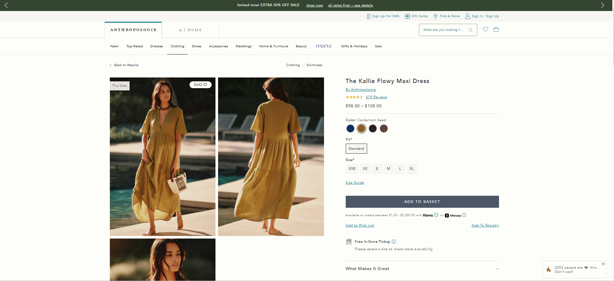Open the Top-Rated menu
This screenshot has width=614, height=281.
pos(134,46)
